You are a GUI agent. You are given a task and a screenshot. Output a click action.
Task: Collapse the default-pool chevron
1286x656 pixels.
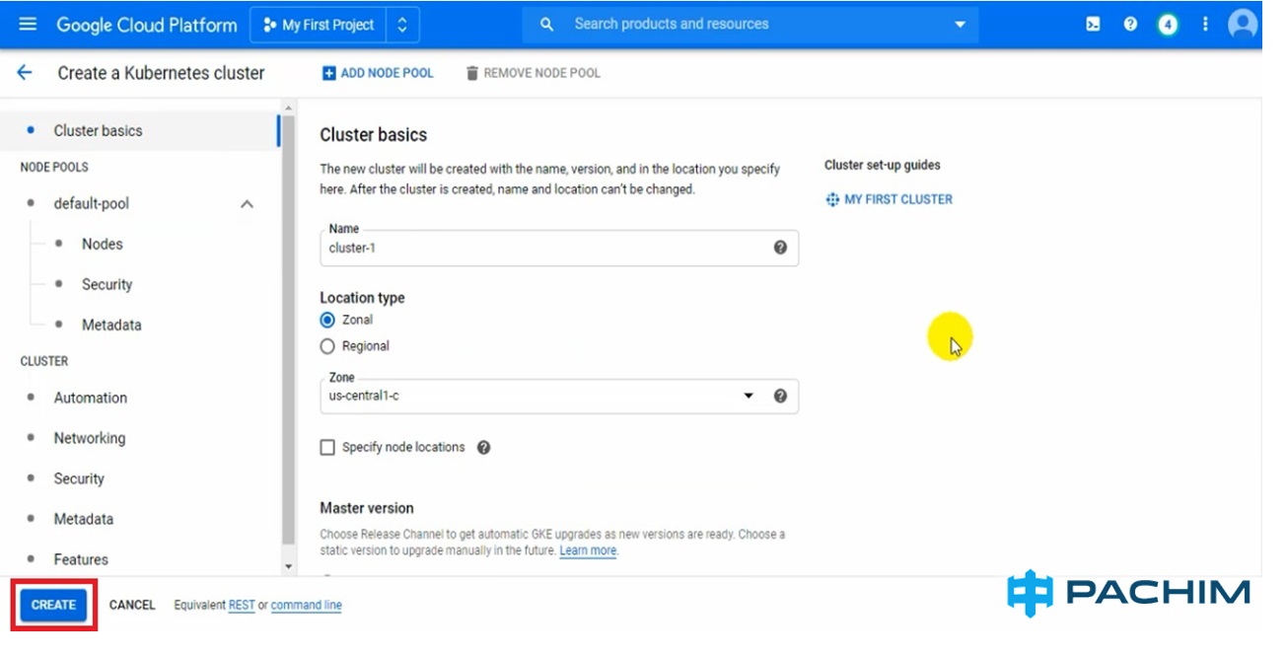pos(248,204)
